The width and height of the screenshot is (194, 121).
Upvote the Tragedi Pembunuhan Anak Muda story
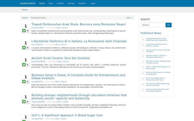click(24, 30)
